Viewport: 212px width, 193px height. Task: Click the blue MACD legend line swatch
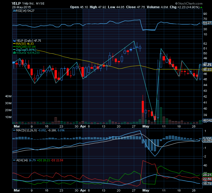(14, 130)
